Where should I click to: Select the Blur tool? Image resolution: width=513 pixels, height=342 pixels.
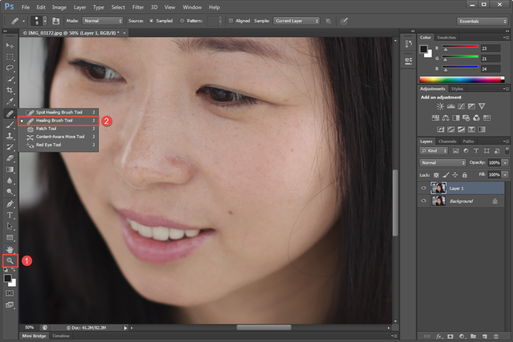pos(10,181)
